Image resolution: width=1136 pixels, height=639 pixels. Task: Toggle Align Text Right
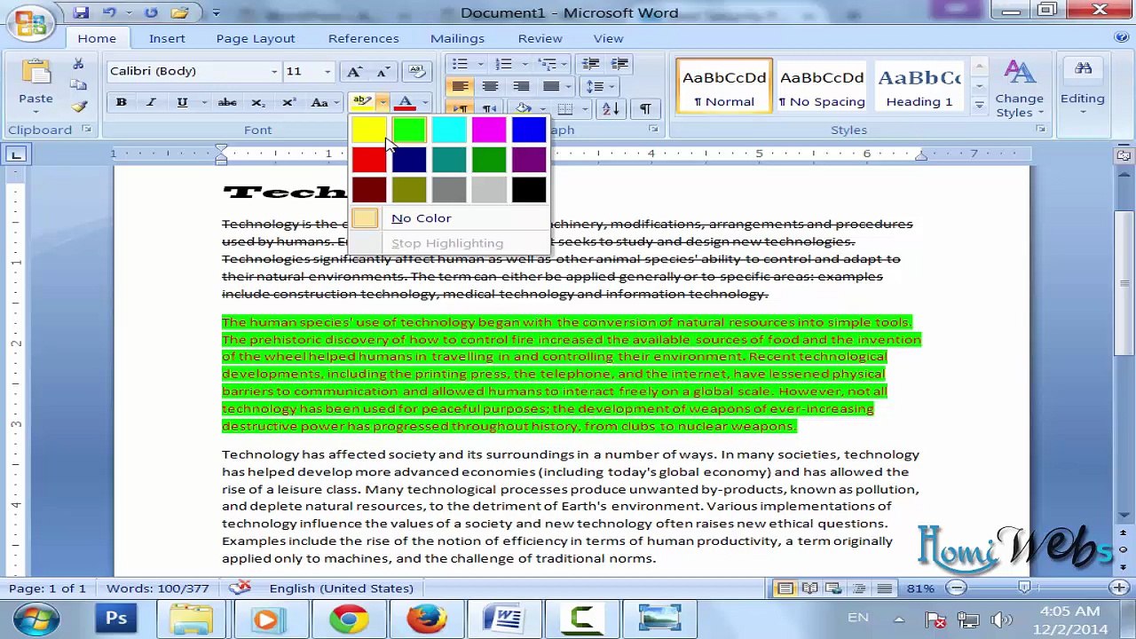pyautogui.click(x=521, y=86)
